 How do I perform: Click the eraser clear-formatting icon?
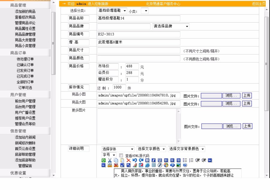pos(135,165)
